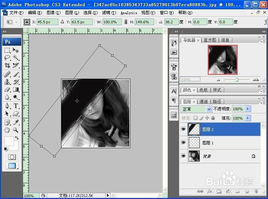
Task: Choose the Eyedropper tool
Action: pos(16,122)
